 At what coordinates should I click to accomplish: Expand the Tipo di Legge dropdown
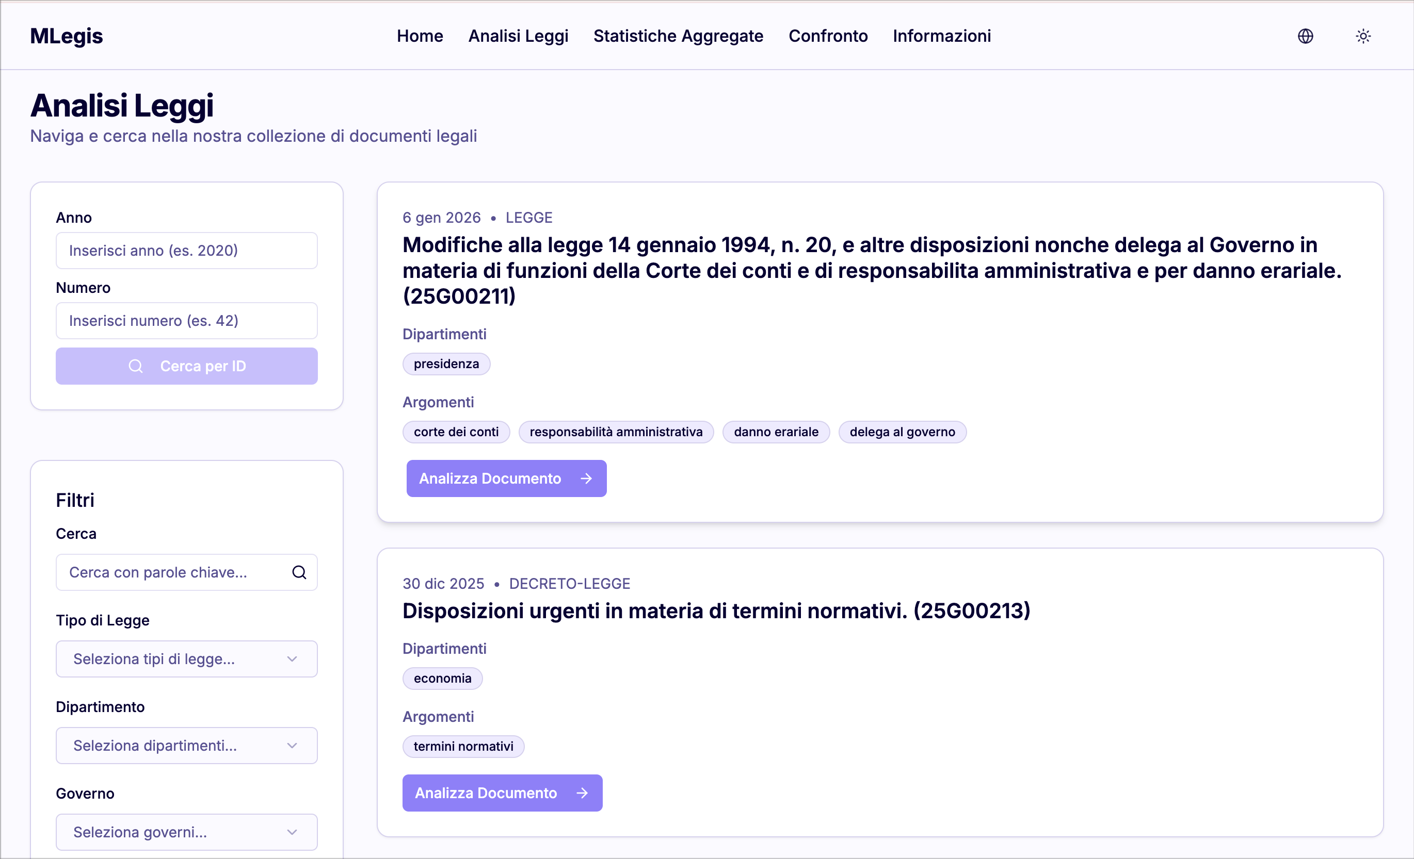click(x=186, y=659)
